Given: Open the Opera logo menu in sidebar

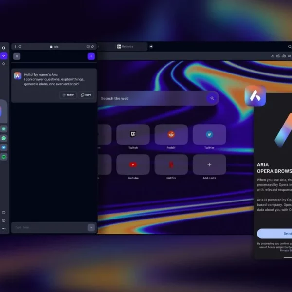Looking at the screenshot, I should click(4, 48).
